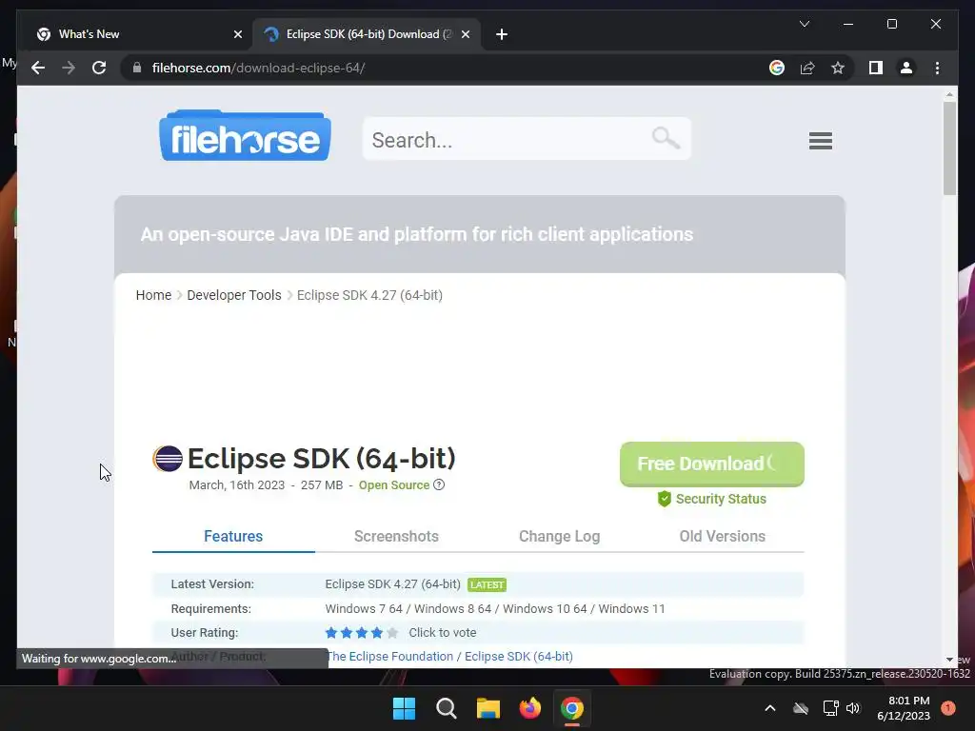Open the Chrome profile icon
Screen dimensions: 975x731
point(906,68)
